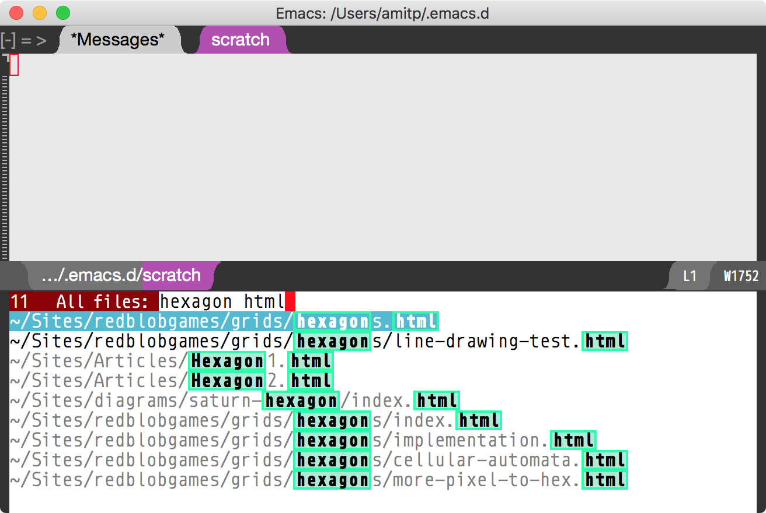Click the L1 line indicator in the mode line
Image resolution: width=766 pixels, height=513 pixels.
pyautogui.click(x=689, y=275)
